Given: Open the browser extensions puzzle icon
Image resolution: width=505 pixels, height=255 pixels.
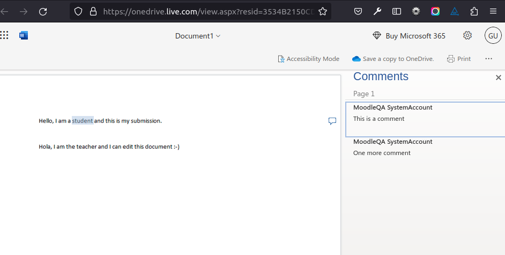Looking at the screenshot, I should (474, 12).
